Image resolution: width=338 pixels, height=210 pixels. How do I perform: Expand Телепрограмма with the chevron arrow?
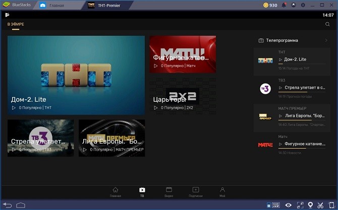[x=326, y=40]
